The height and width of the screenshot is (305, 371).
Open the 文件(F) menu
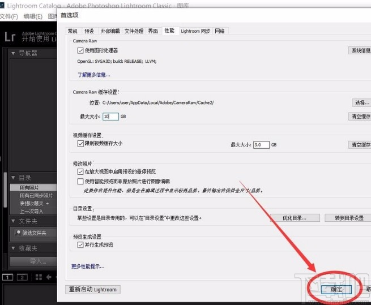[x=9, y=16]
